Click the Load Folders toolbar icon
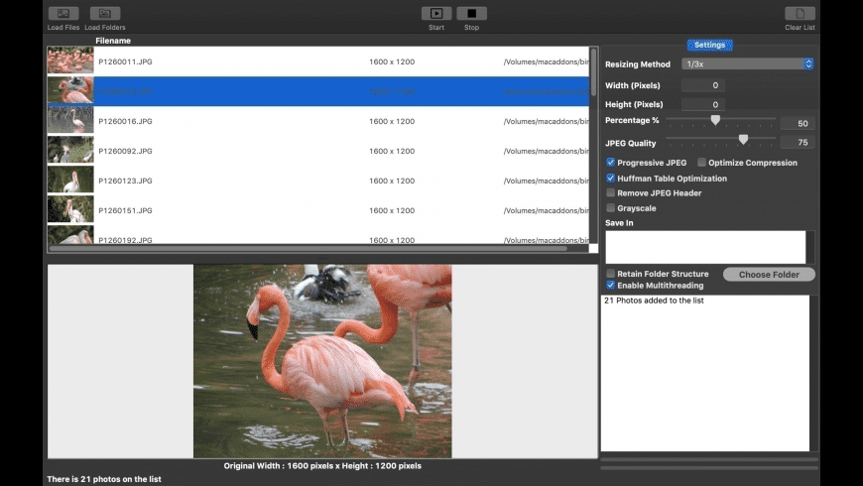863x486 pixels. [105, 13]
